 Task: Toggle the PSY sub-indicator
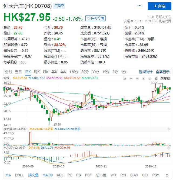pos(156,175)
